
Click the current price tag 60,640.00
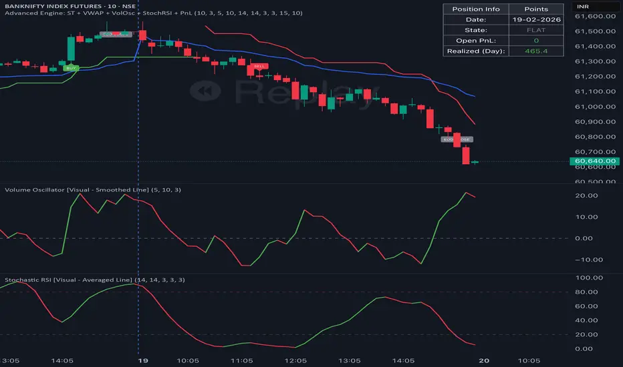tap(595, 161)
